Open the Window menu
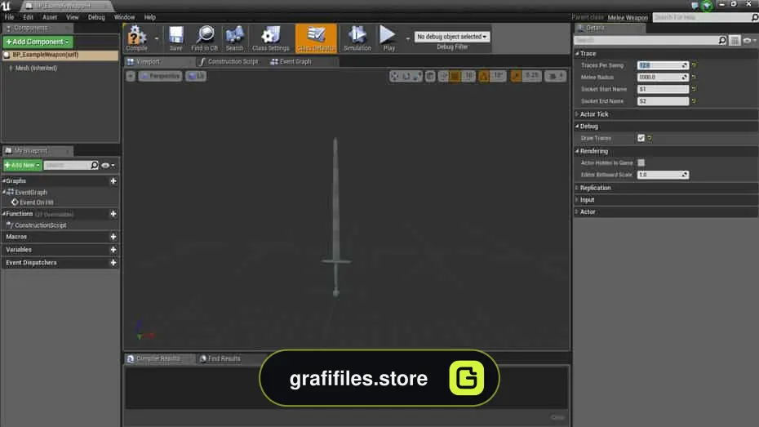Screen dimensions: 759x427 (x=124, y=17)
